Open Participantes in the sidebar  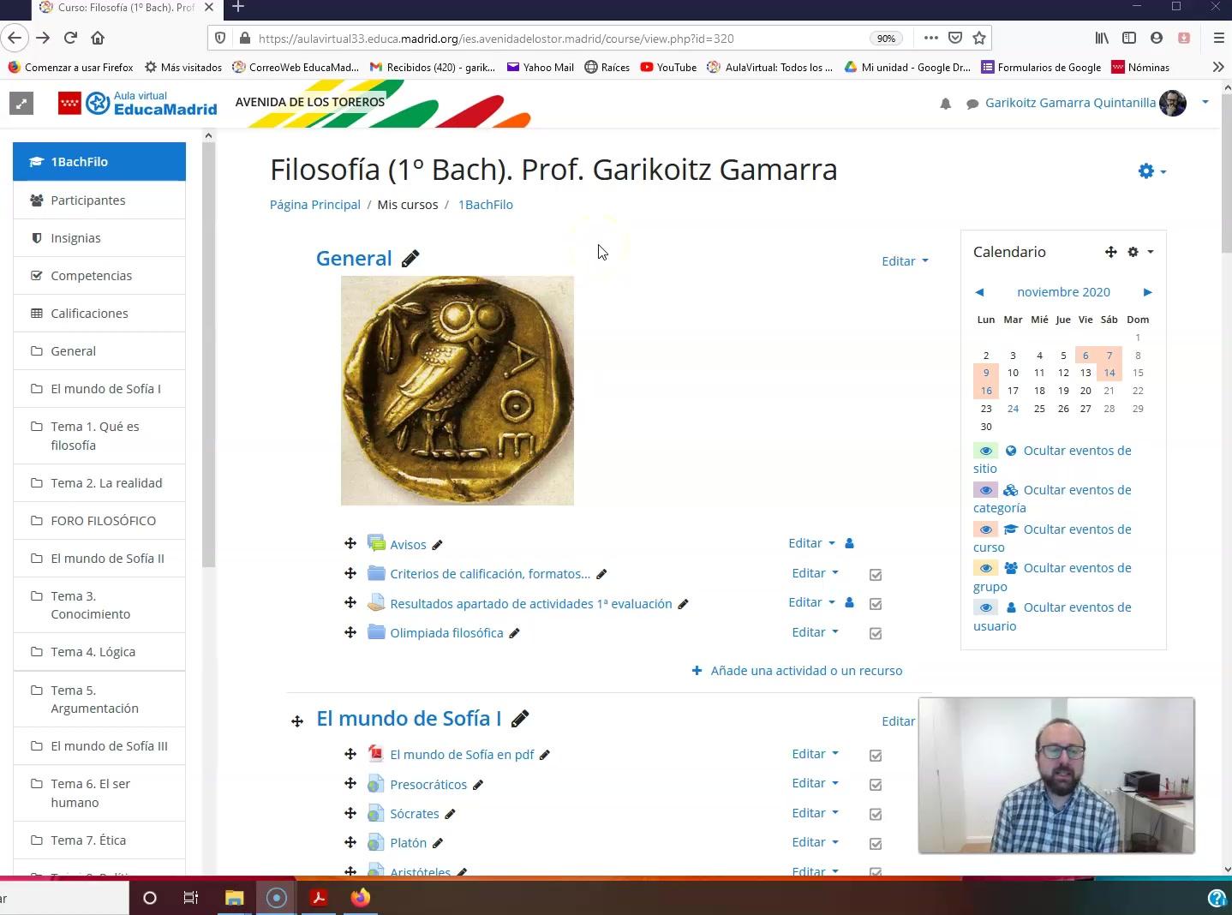tap(99, 200)
